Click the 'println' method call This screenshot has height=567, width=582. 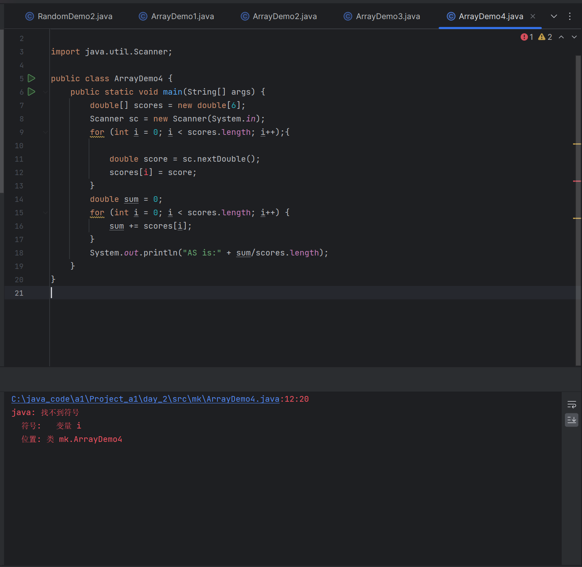click(161, 253)
